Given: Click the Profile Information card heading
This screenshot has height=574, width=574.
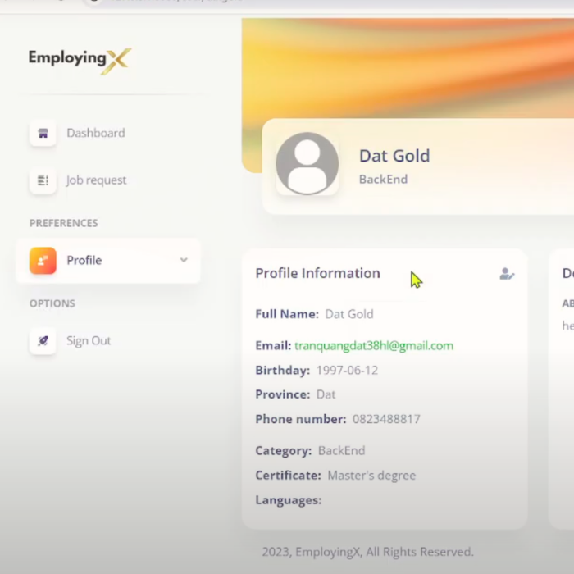Looking at the screenshot, I should [x=317, y=274].
